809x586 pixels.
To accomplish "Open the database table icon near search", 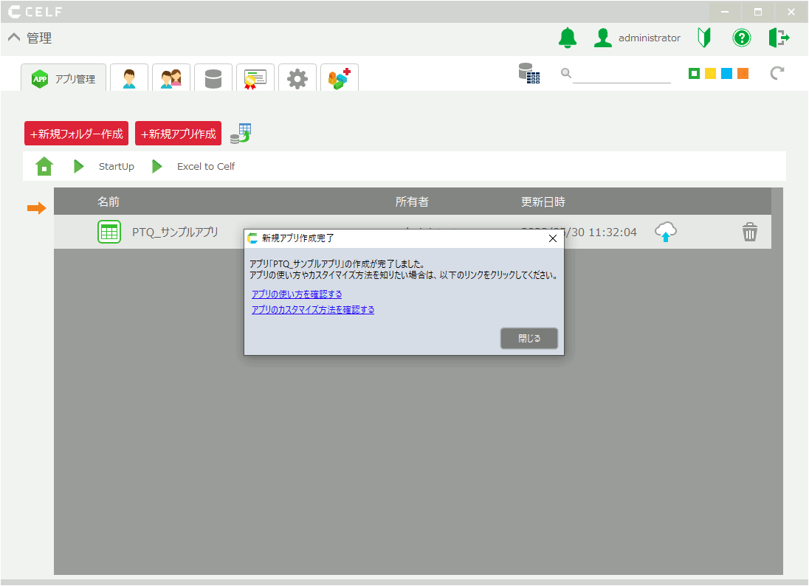I will 529,73.
